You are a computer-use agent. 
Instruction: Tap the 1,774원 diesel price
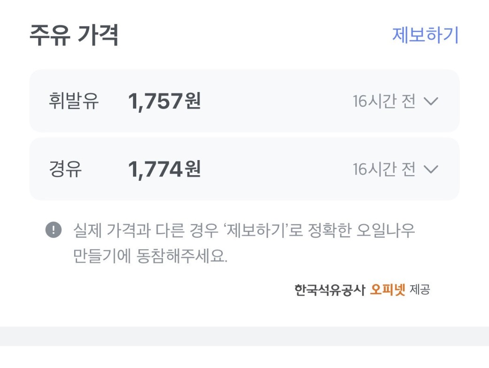[x=164, y=169]
